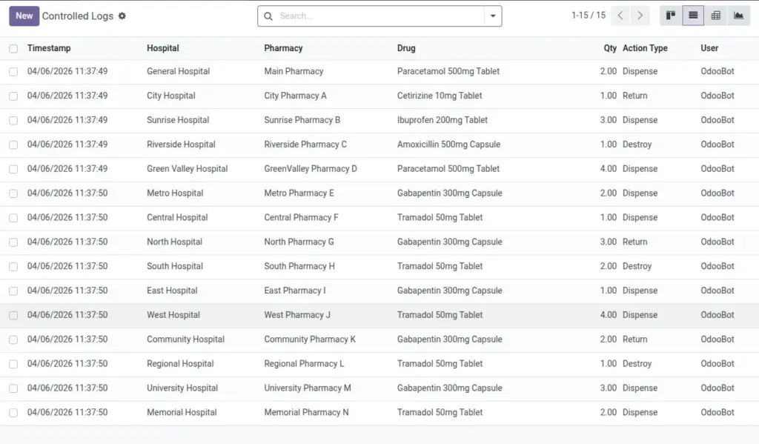This screenshot has height=444, width=759.
Task: Select the Metro Hospital row checkbox
Action: (13, 193)
